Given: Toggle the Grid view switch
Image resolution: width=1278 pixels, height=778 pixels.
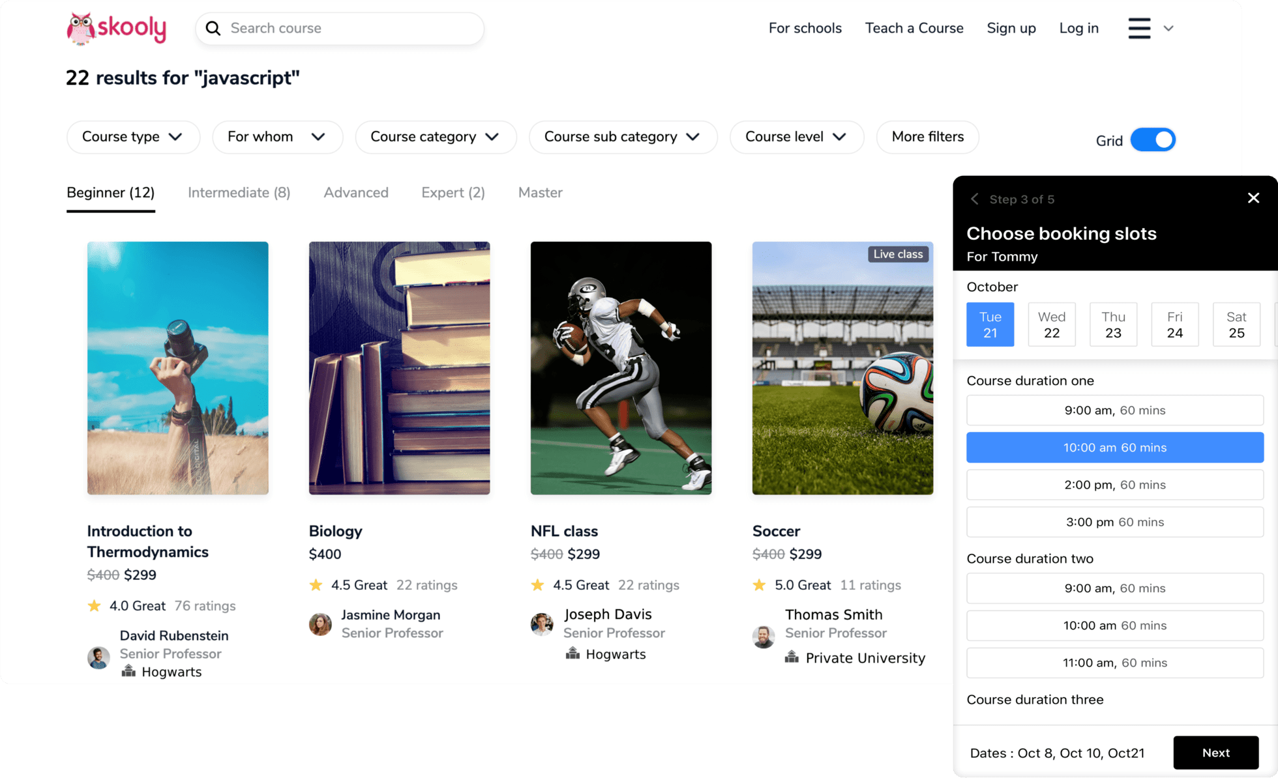Looking at the screenshot, I should (1153, 140).
